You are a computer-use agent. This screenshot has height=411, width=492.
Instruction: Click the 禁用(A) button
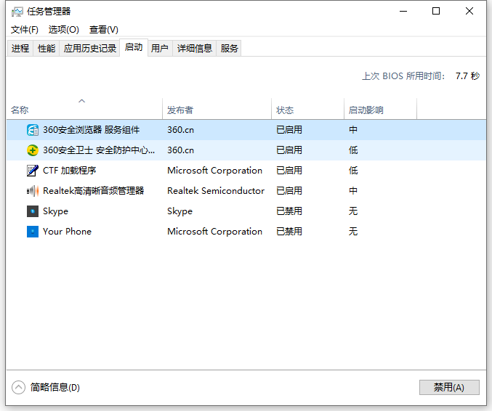click(448, 387)
